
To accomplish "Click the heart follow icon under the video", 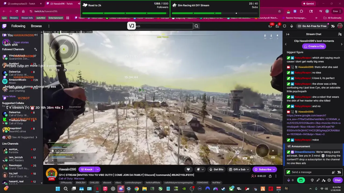I will 188,169.
